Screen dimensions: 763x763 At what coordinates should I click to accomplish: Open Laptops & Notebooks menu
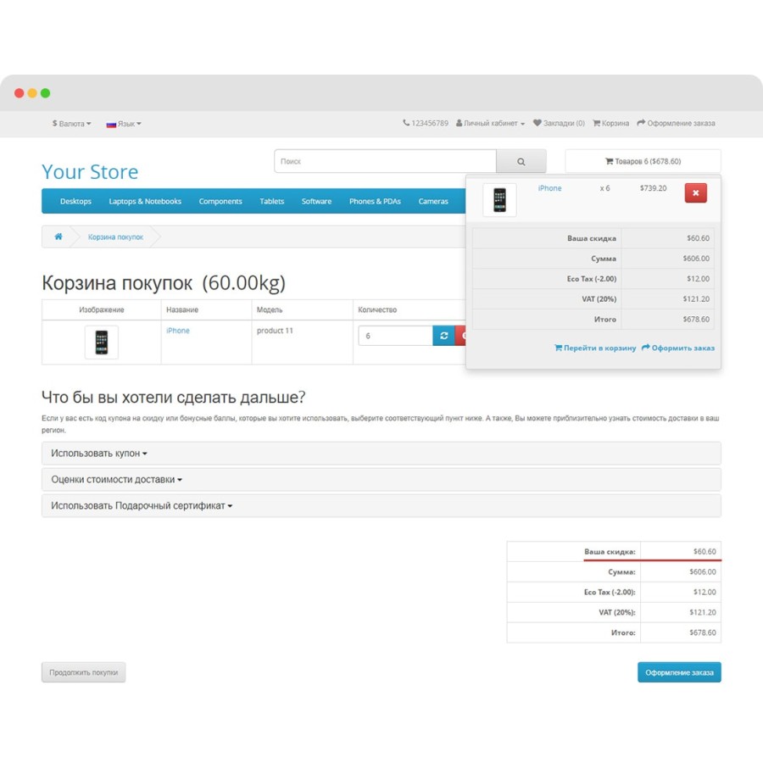pos(145,201)
